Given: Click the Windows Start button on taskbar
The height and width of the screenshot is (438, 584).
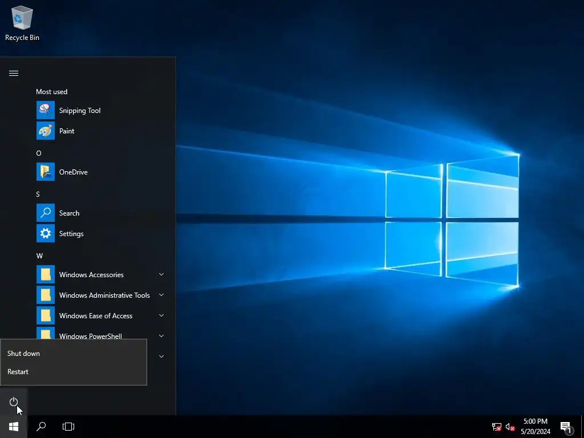Looking at the screenshot, I should [14, 427].
